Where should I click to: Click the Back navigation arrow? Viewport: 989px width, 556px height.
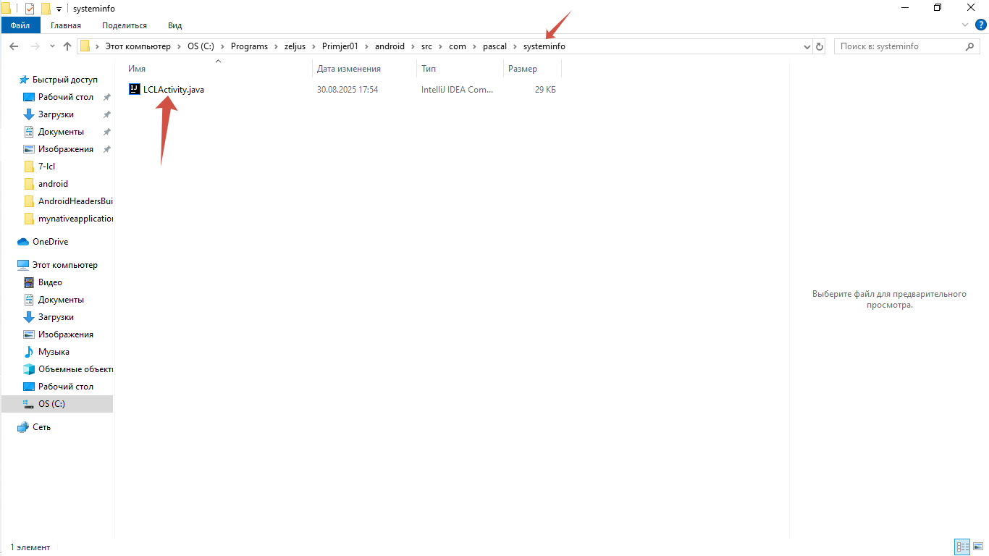pos(14,46)
